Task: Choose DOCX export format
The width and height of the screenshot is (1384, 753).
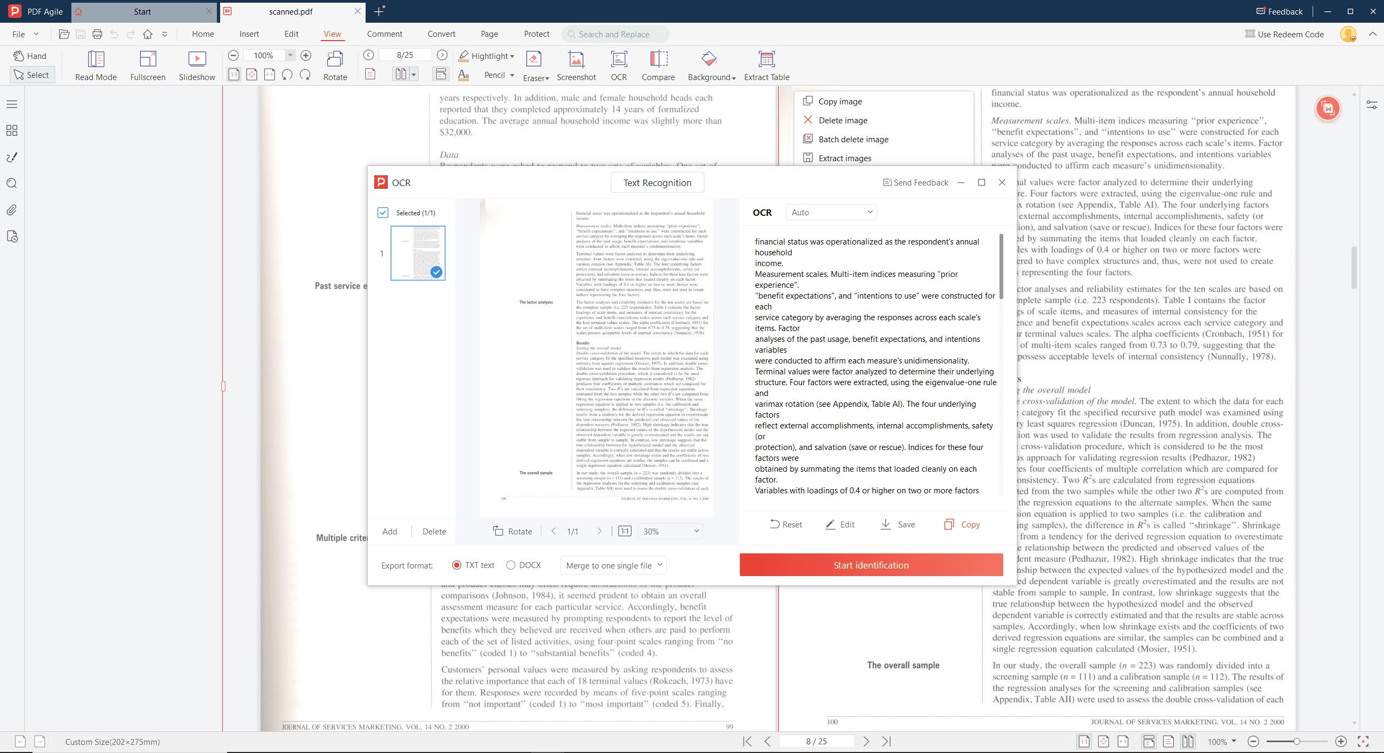Action: [524, 565]
